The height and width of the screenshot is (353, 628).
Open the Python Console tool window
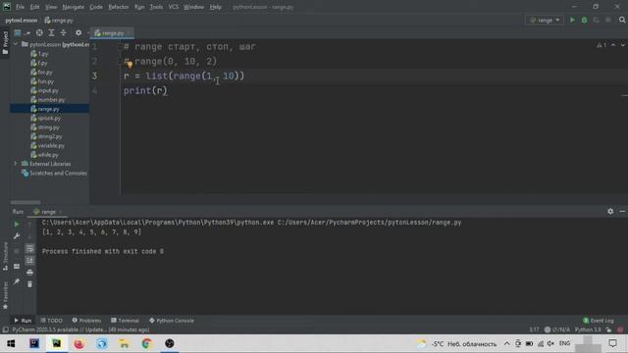click(172, 321)
